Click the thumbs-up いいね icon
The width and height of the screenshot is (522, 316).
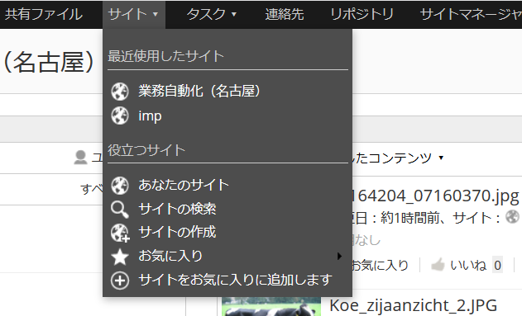point(438,265)
